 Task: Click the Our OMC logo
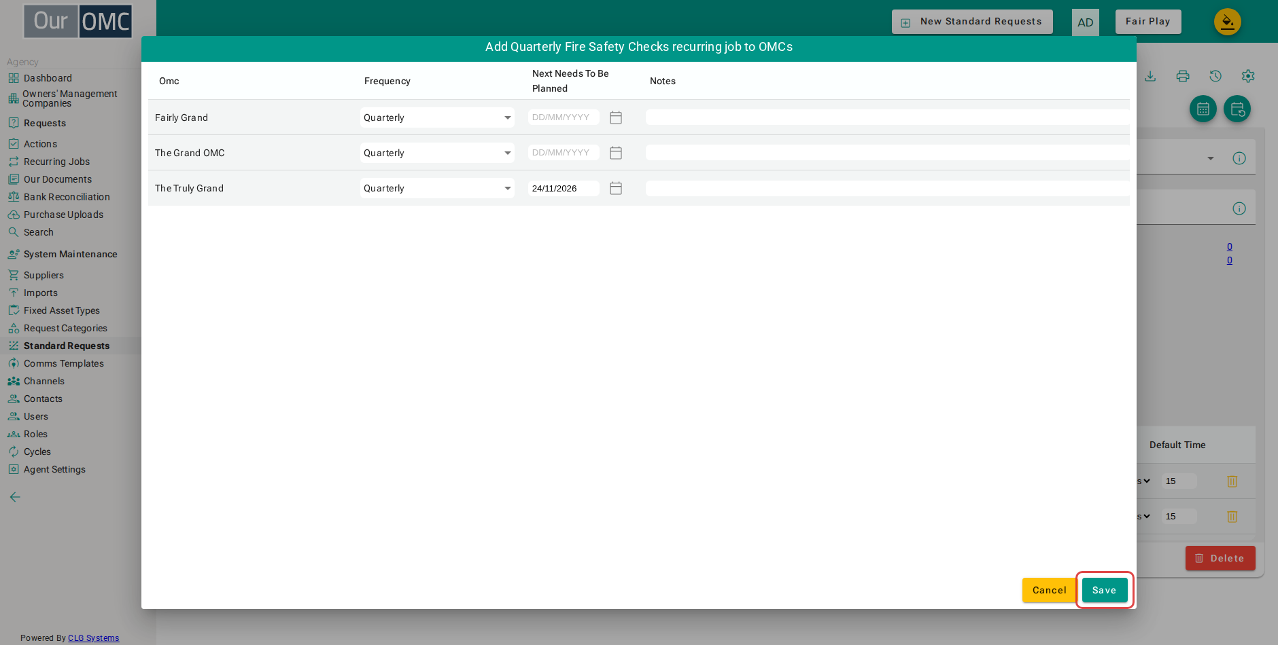[78, 21]
